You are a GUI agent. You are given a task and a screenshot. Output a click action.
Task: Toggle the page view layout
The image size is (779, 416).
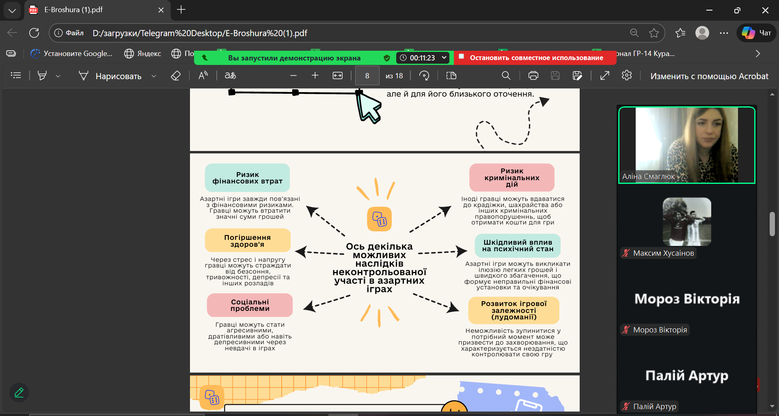(x=451, y=75)
